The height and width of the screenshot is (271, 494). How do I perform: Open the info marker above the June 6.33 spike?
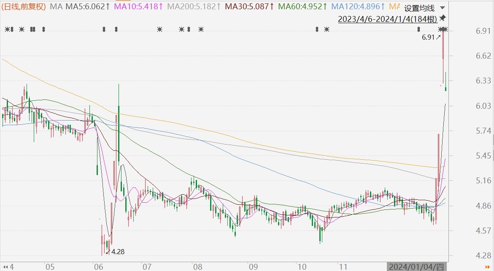coord(116,29)
